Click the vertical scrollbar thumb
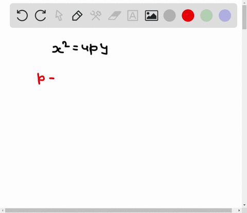Screen dimensions: 247x213 tap(244, 17)
